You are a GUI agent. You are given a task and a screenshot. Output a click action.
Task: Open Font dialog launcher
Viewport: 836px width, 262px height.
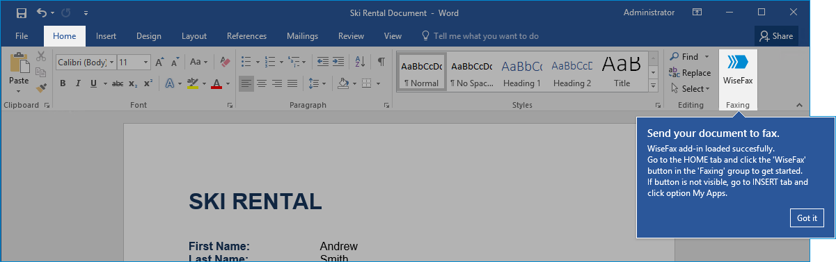point(230,106)
